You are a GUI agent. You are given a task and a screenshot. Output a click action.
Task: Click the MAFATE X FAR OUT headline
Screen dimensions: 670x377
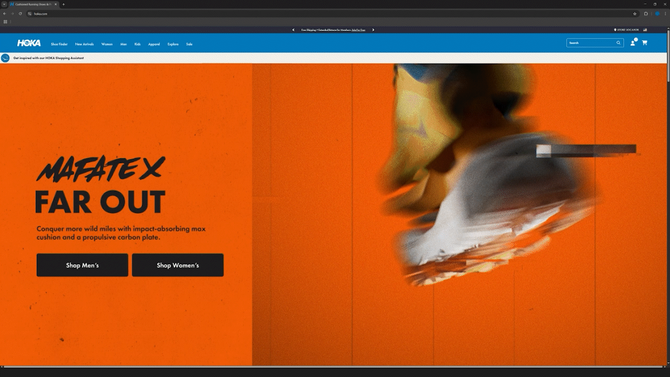[101, 185]
